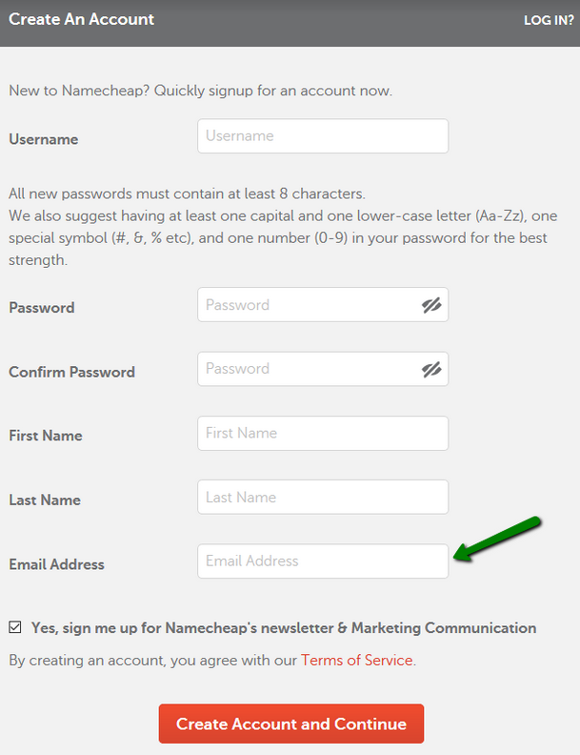
Task: Reveal the Password field using eye icon
Action: point(431,305)
